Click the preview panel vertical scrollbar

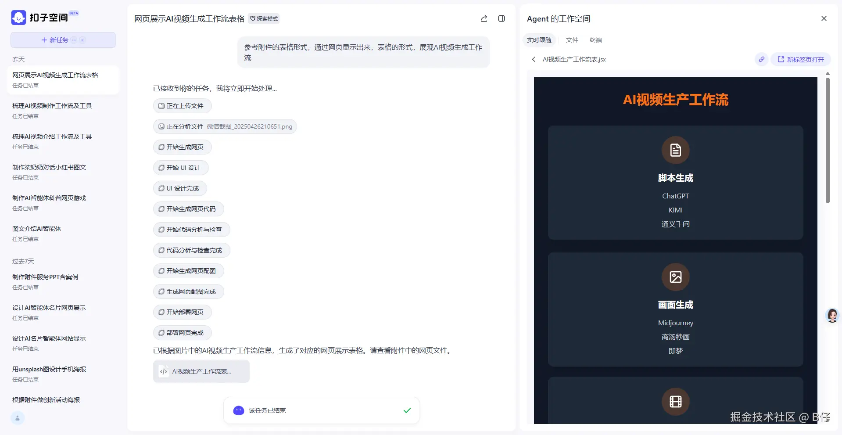click(x=828, y=140)
